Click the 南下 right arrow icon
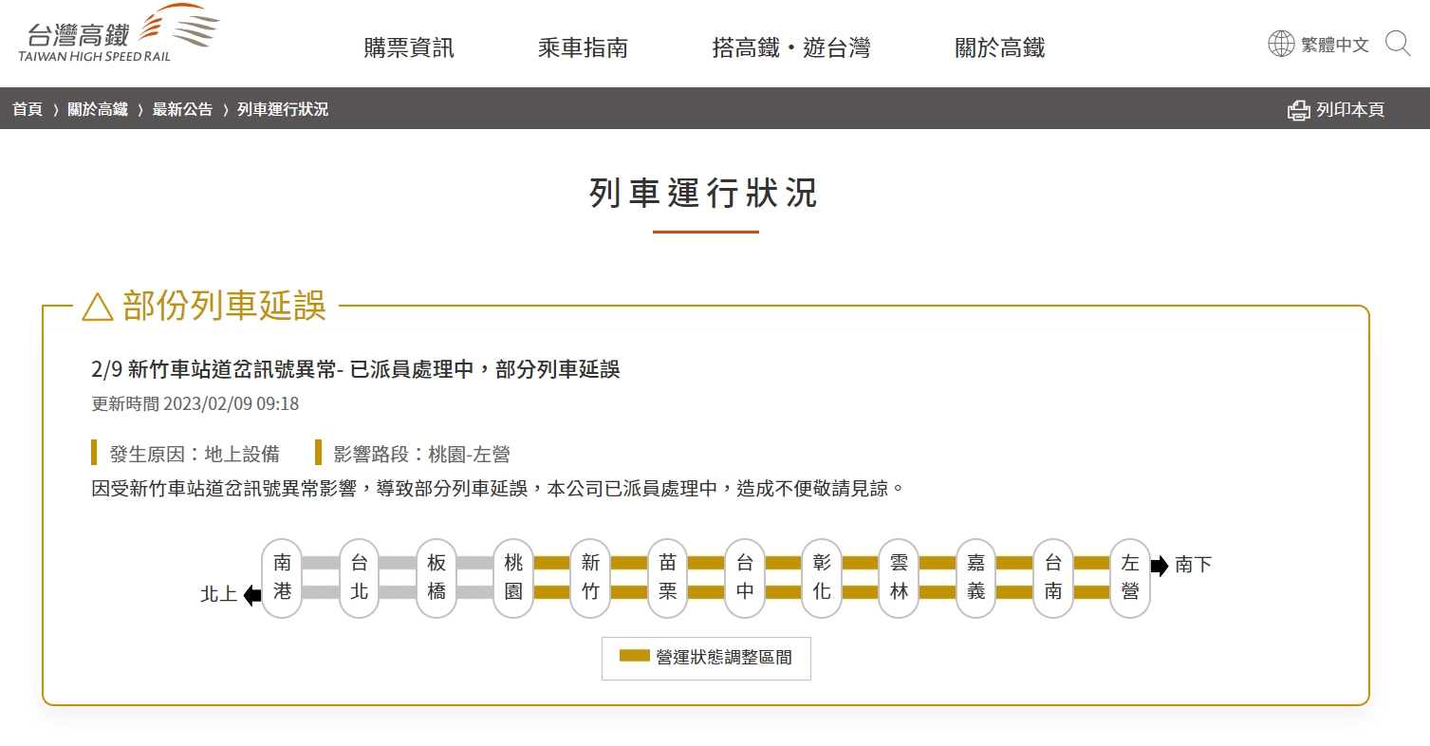Viewport: 1430px width, 746px height. click(1160, 566)
